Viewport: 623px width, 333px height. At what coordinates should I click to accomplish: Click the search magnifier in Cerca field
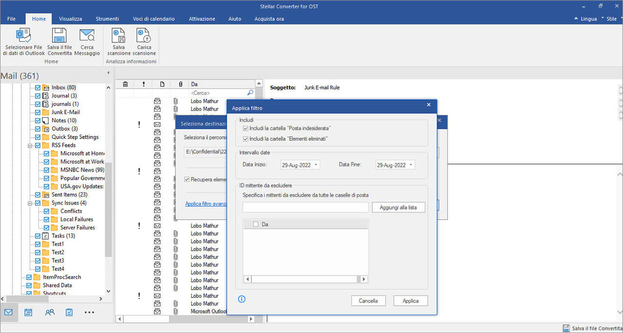(250, 92)
